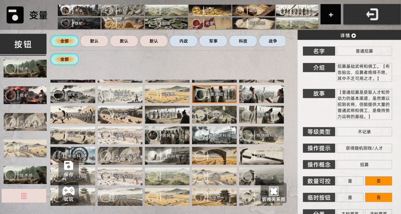Viewport: 401px width, 214px height.
Task: Choose the 采集工 card in the grid
Action: point(167,94)
